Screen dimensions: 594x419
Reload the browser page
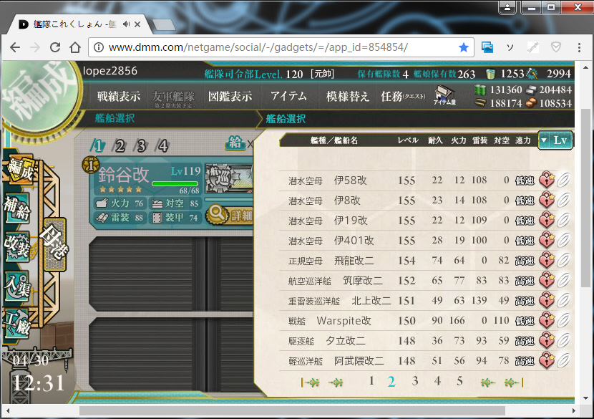pos(55,47)
